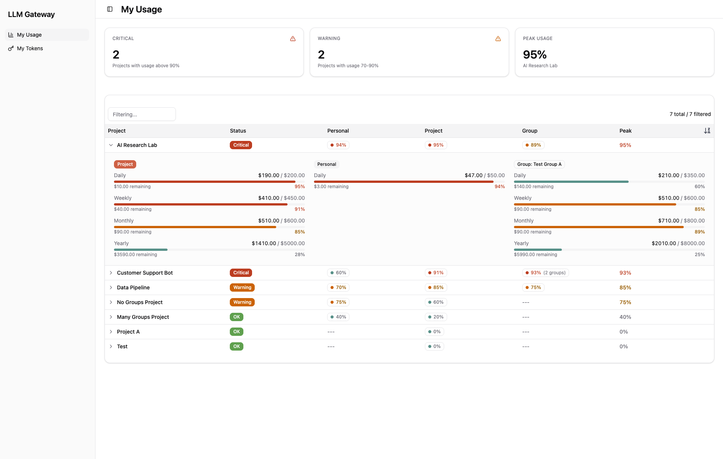Click the Project Weekly progress bar

coord(209,204)
